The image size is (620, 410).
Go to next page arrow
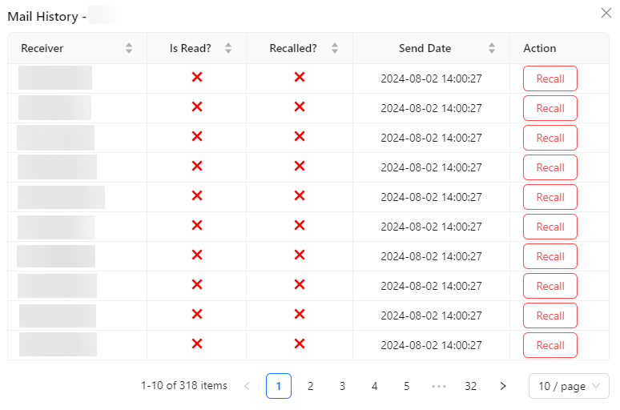pos(503,386)
